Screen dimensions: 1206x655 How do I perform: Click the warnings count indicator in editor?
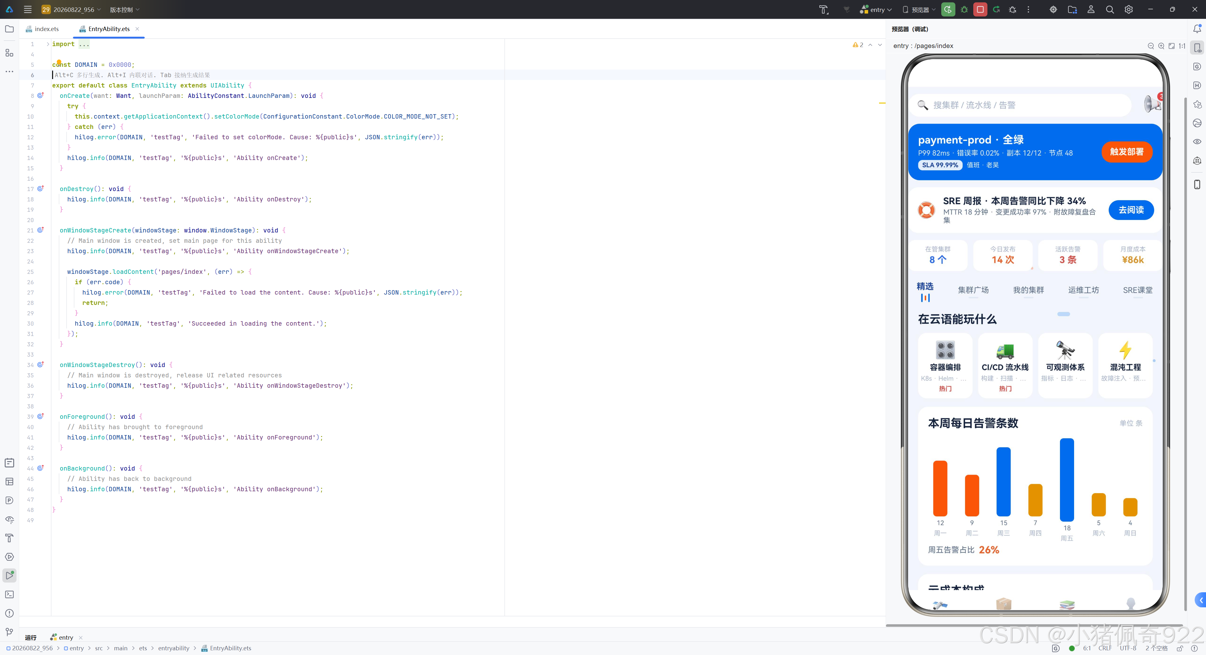tap(858, 45)
